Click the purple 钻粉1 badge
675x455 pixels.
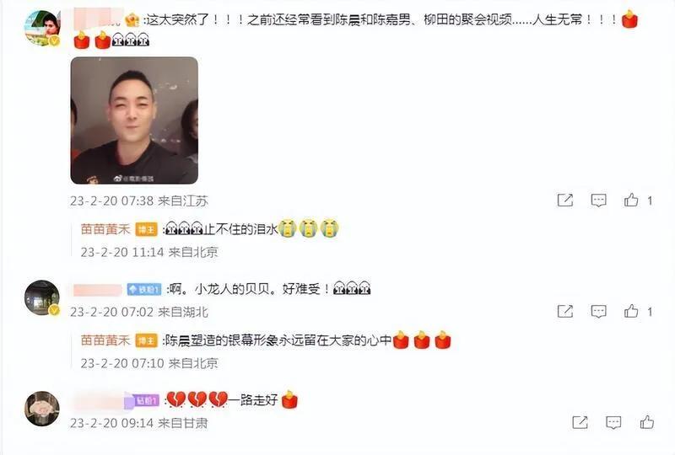pos(143,401)
